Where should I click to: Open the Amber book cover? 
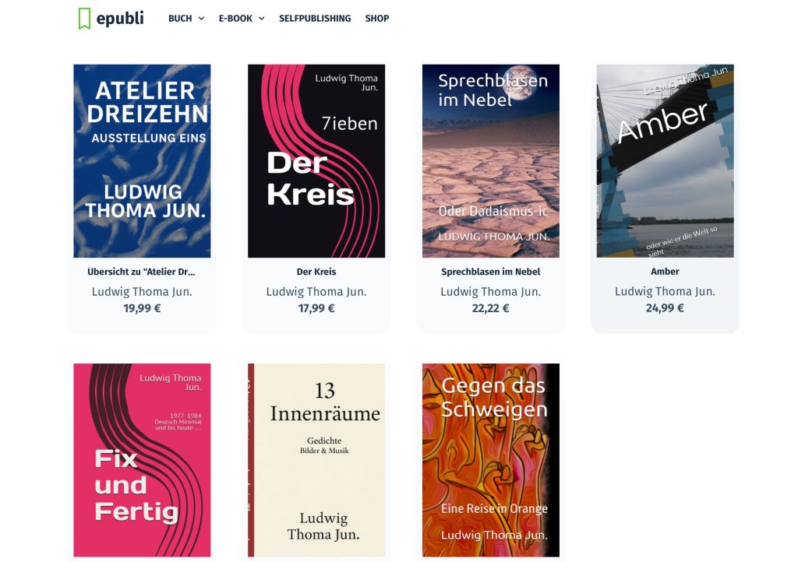tap(666, 160)
